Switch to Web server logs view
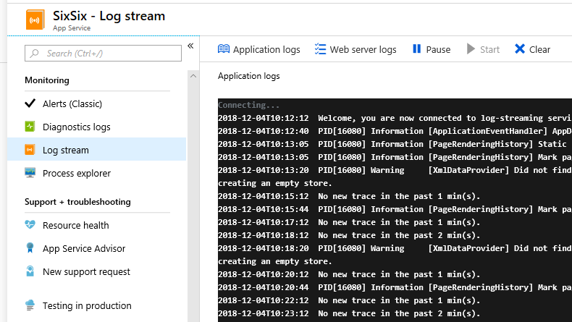Screen dimensions: 572x322 click(356, 49)
